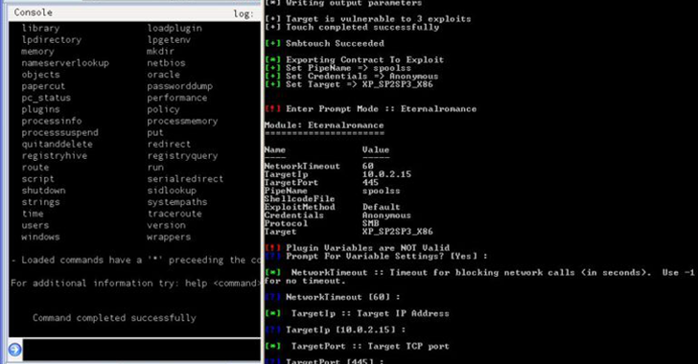Click the blue arrow submit icon

coord(14,350)
